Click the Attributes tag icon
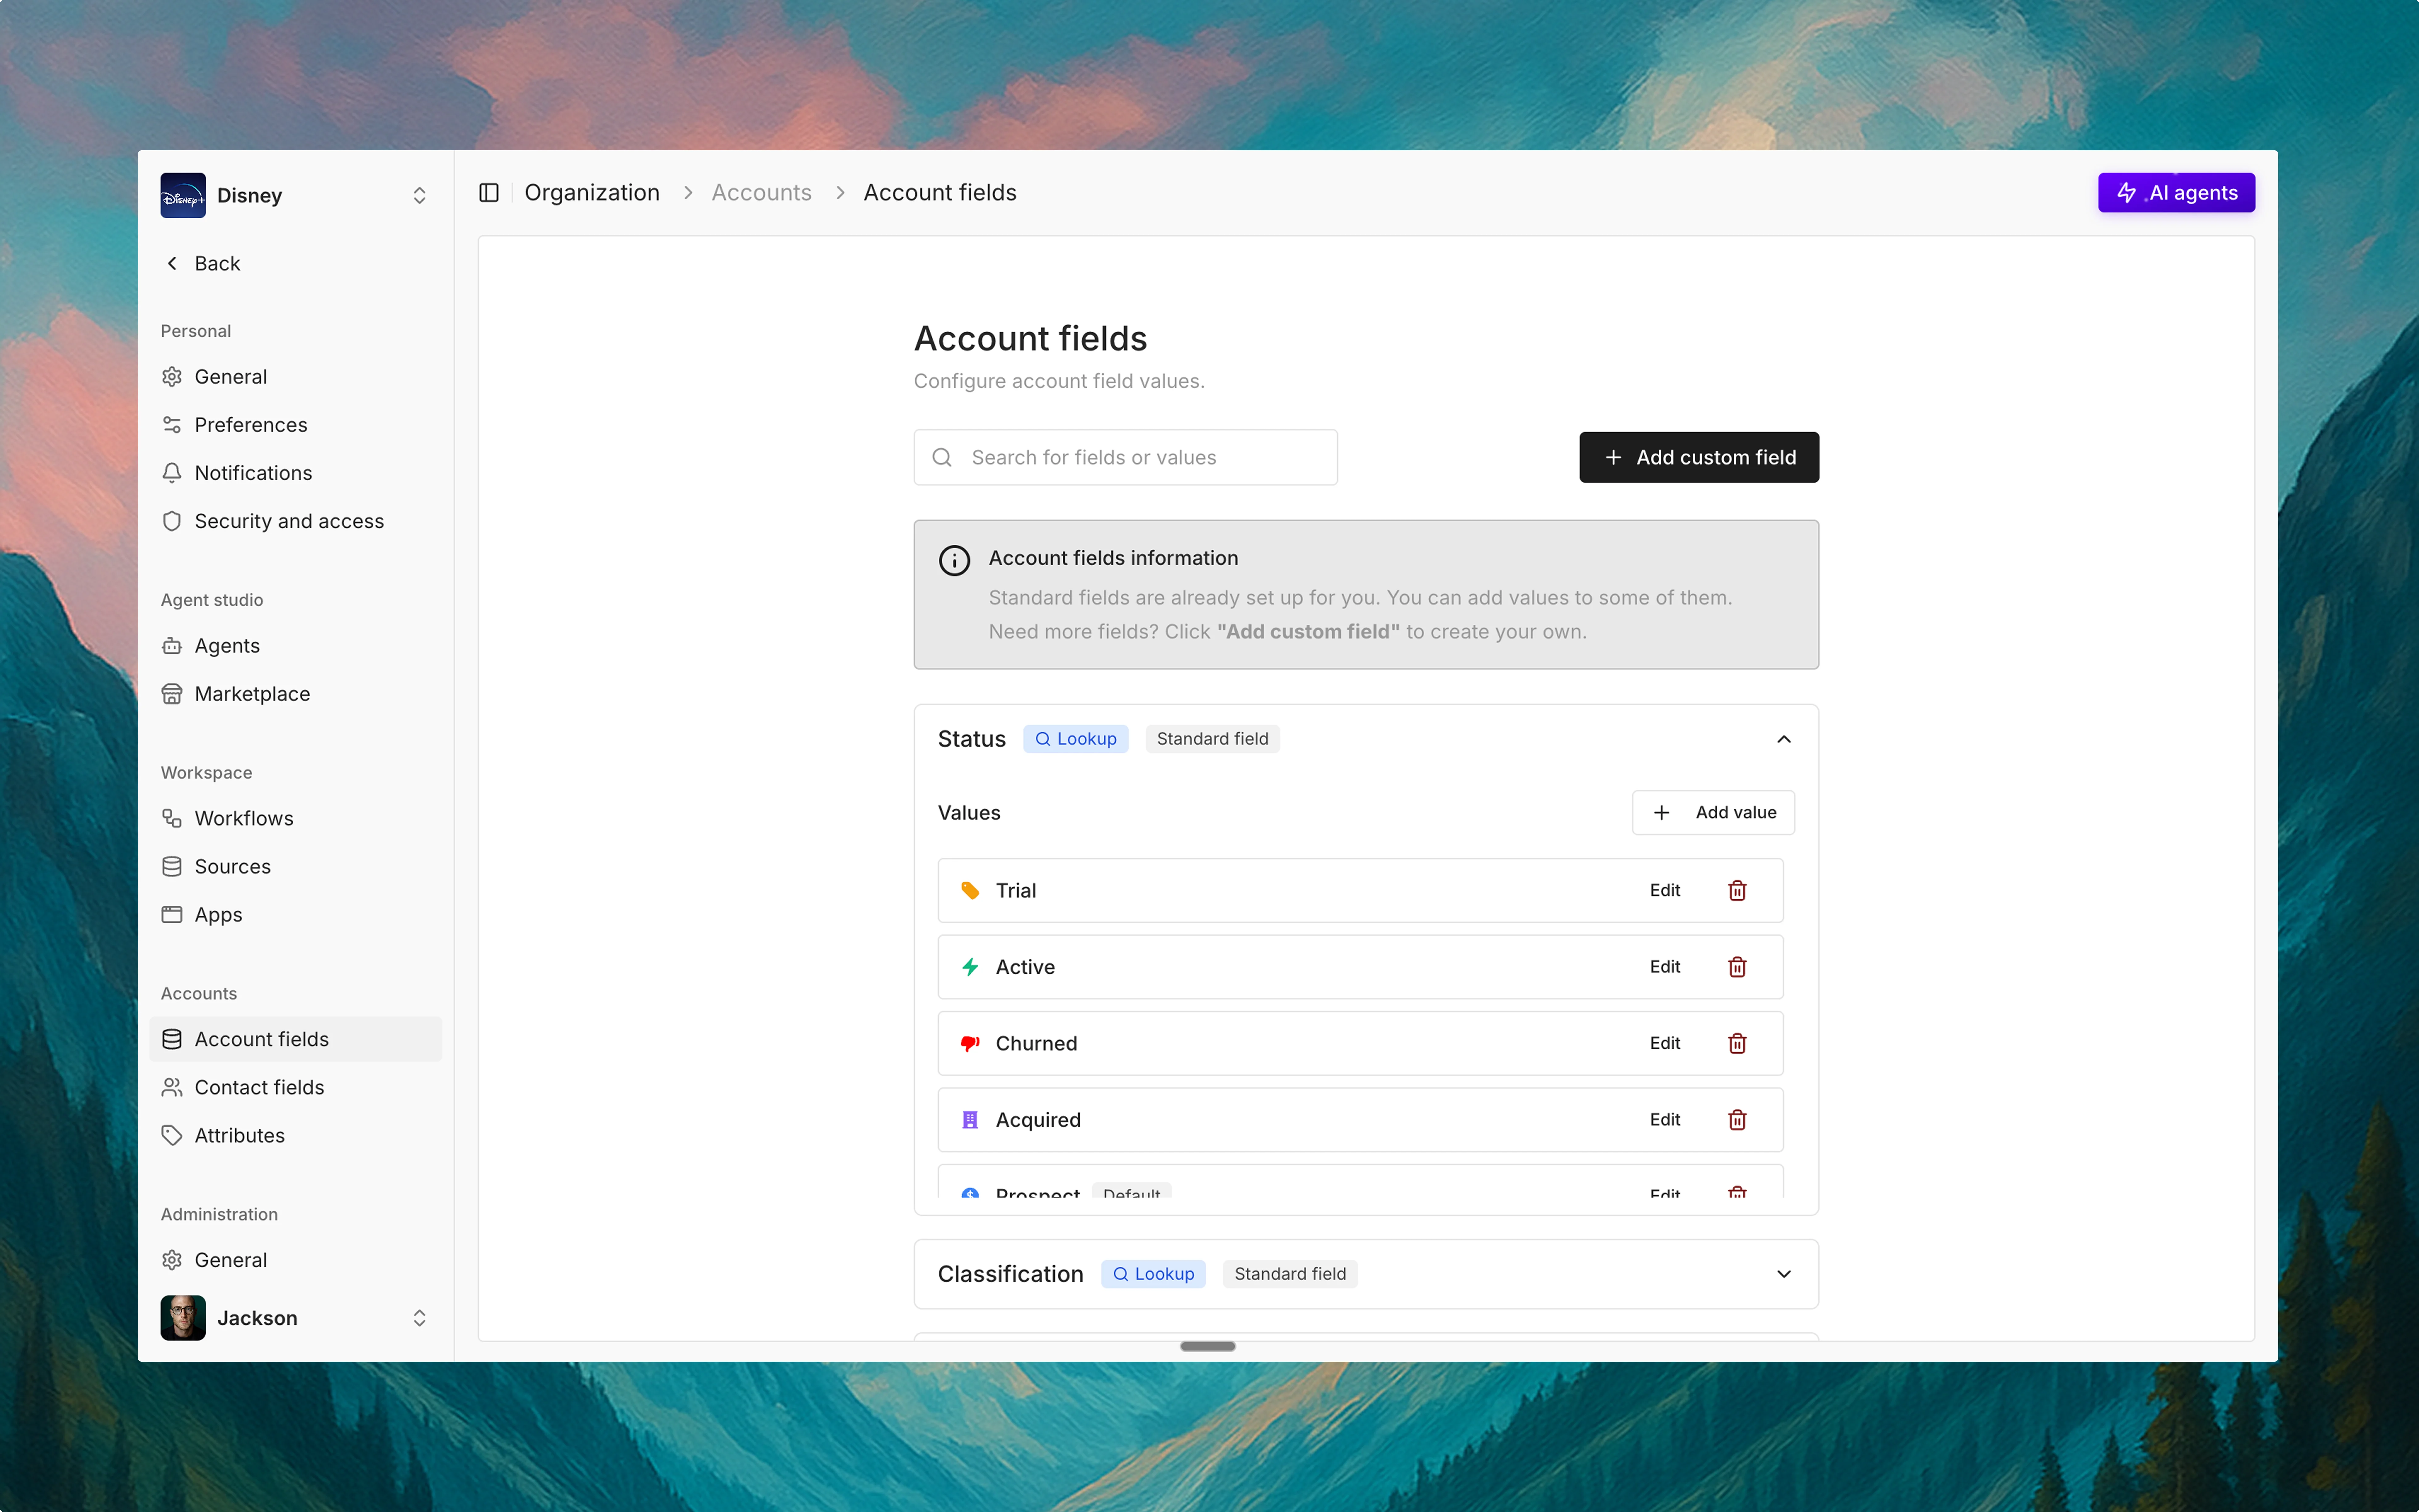This screenshot has width=2419, height=1512. click(172, 1135)
